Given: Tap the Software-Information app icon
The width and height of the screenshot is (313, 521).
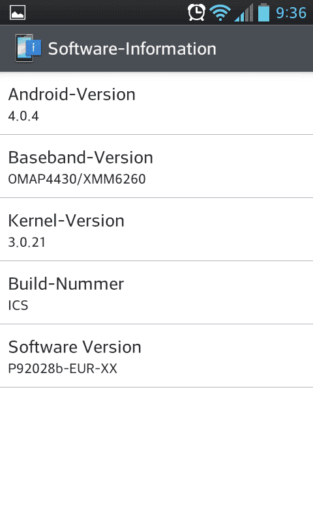Looking at the screenshot, I should click(x=28, y=48).
